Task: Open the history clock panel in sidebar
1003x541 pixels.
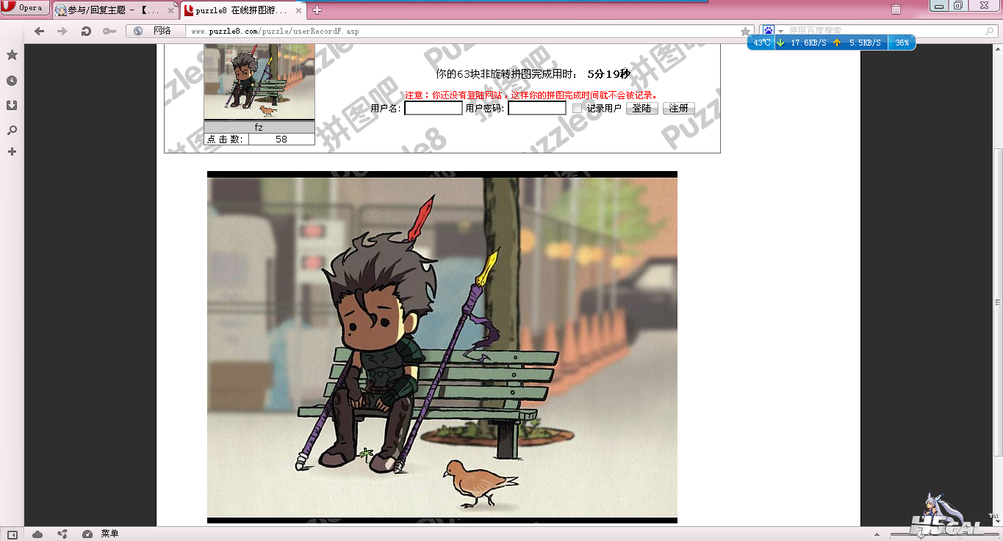Action: (12, 81)
